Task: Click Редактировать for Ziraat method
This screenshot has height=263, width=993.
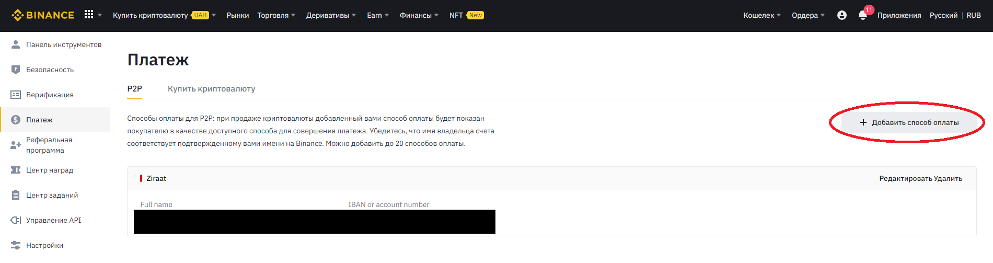Action: (x=906, y=178)
